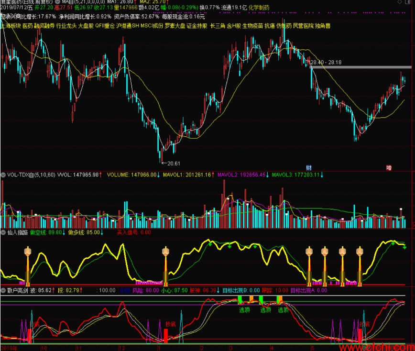Image resolution: width=415 pixels, height=351 pixels.
Task: Click the first green 逃顶 signal label
Action: click(x=244, y=310)
